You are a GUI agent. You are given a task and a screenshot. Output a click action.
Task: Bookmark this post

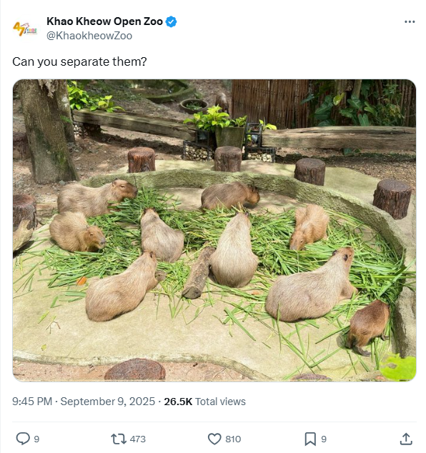[310, 439]
